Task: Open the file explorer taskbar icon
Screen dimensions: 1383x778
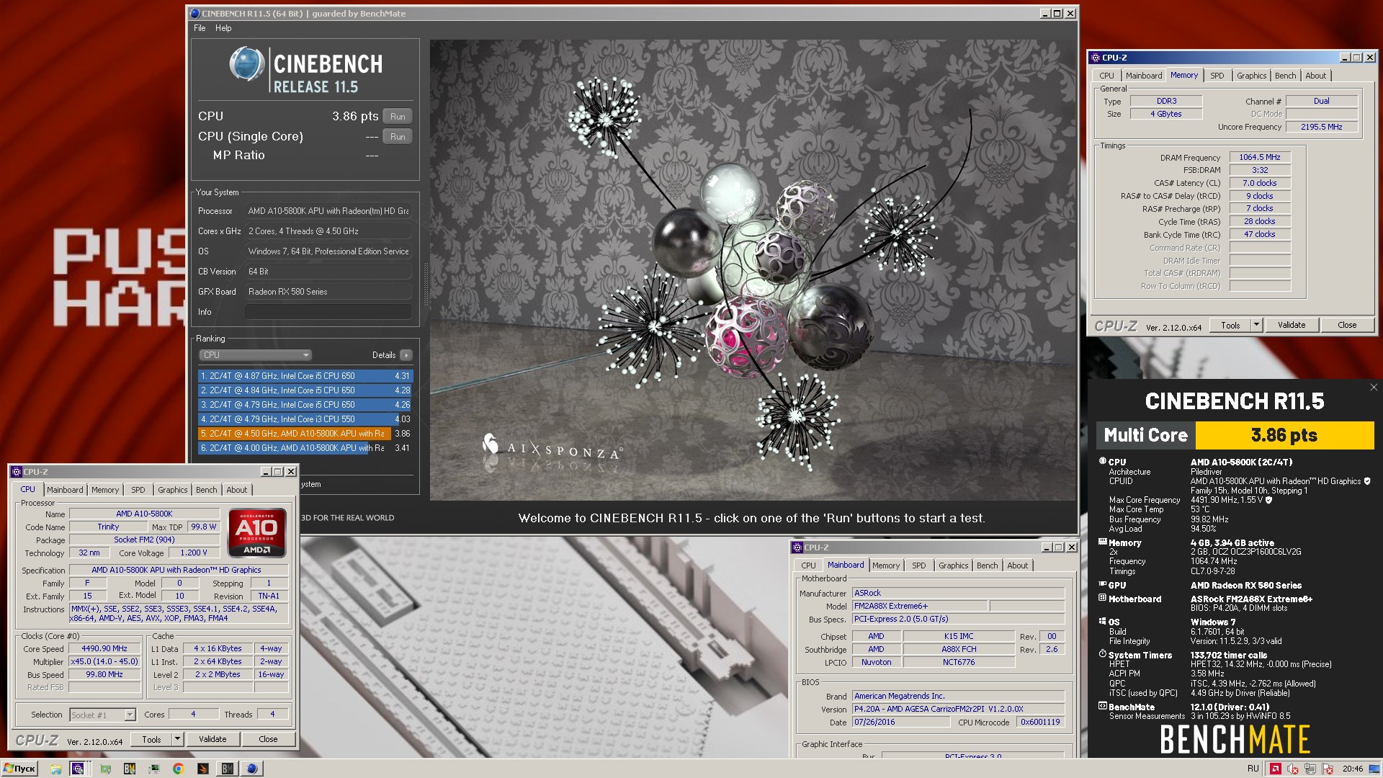Action: pyautogui.click(x=56, y=769)
